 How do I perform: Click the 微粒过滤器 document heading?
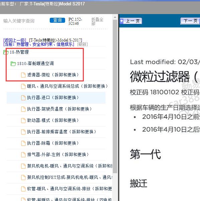(165, 77)
